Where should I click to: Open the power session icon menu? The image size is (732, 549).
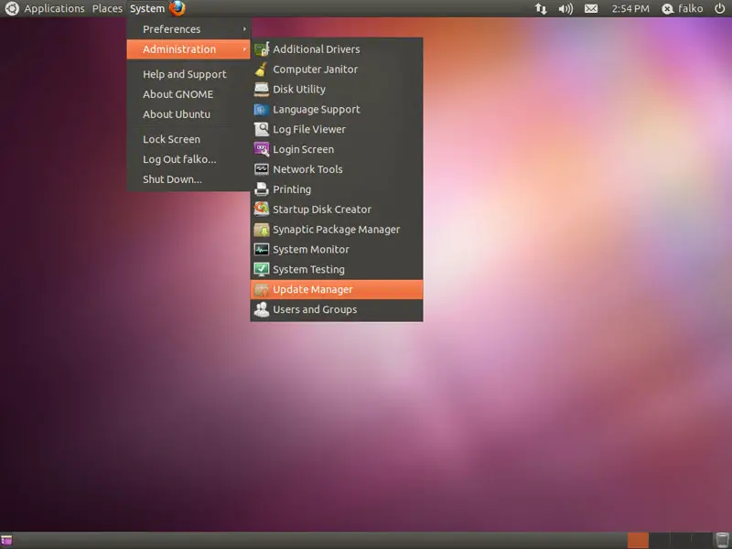(720, 8)
